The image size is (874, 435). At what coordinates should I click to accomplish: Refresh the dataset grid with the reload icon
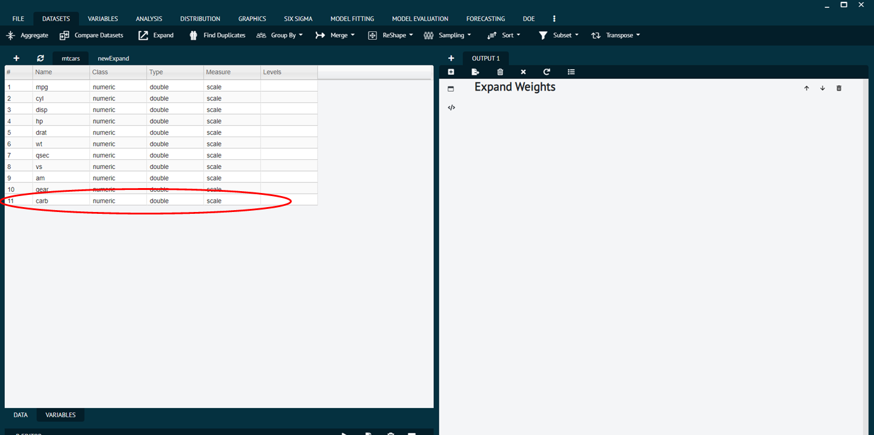[40, 58]
